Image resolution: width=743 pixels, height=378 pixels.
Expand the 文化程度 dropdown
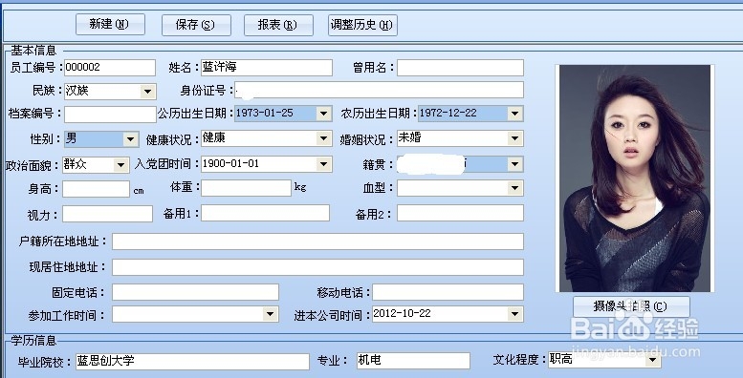653,360
